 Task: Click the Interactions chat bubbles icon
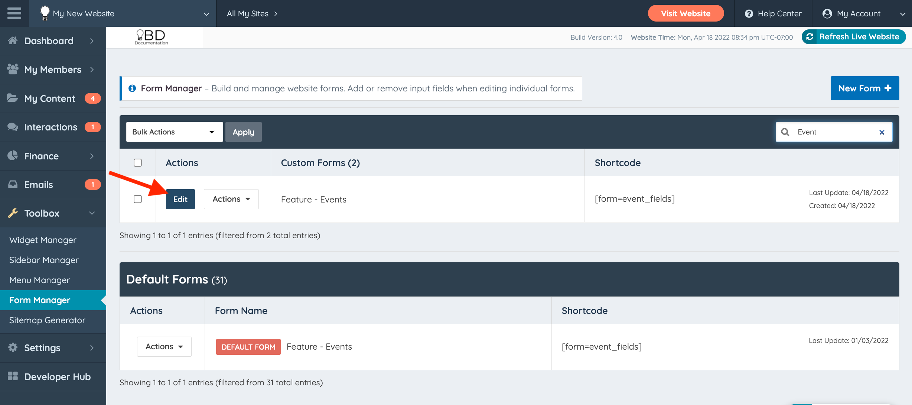13,127
